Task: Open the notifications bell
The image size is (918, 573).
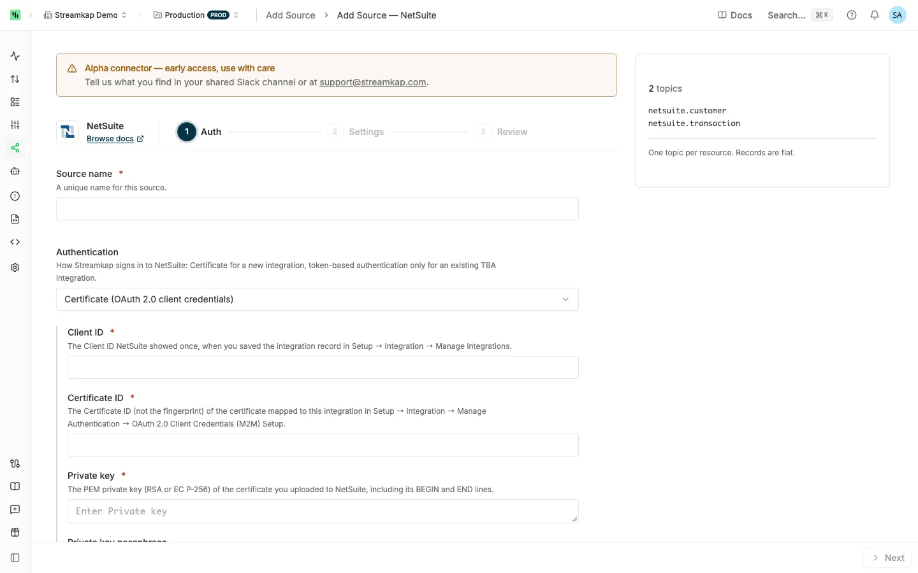Action: (875, 15)
